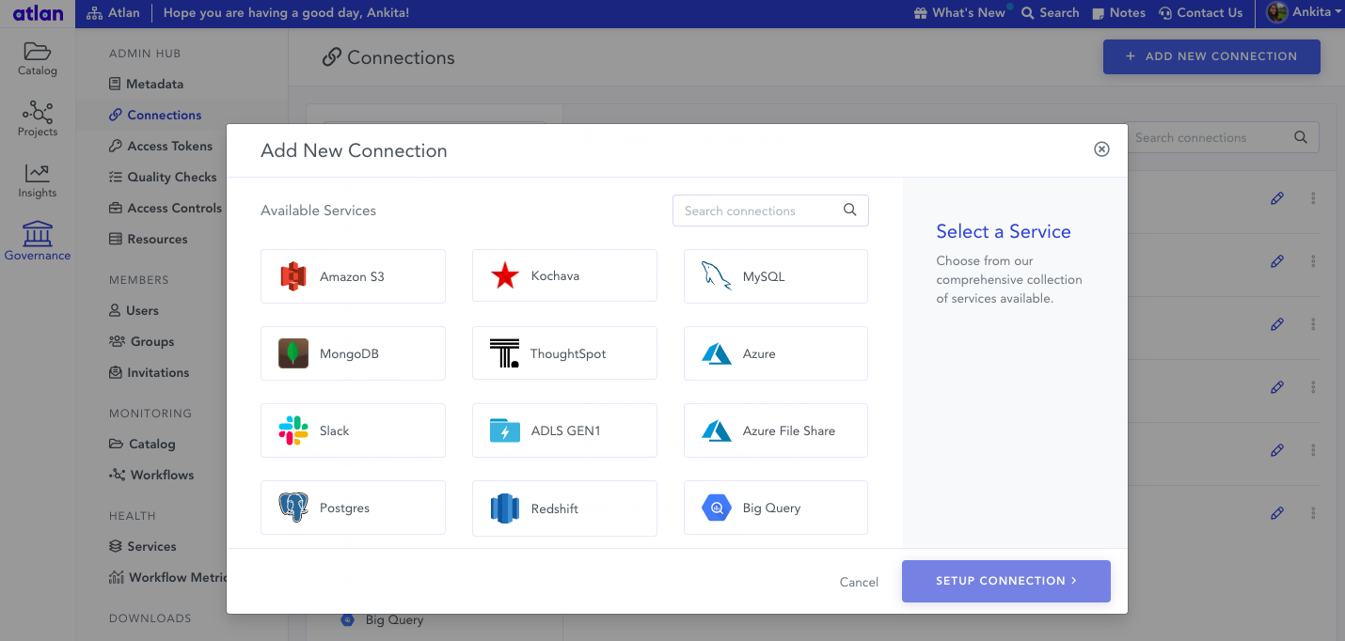Open Users under Members
Screen dimensions: 1345x641
click(134, 310)
